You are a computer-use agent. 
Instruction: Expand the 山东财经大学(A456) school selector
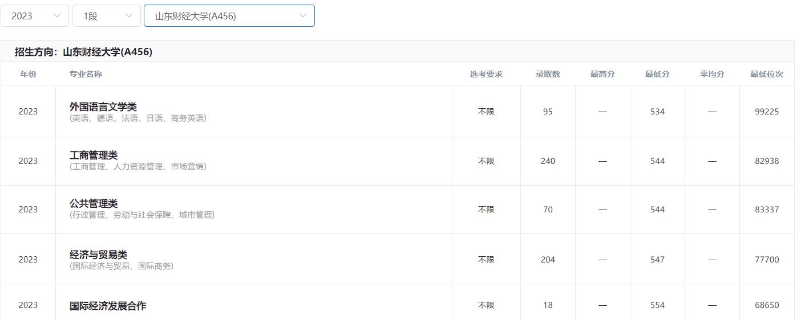229,16
